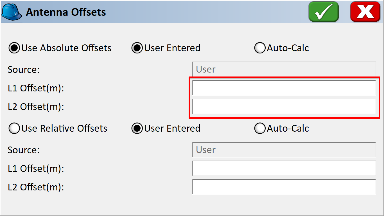Cancel using the red X button

(365, 12)
